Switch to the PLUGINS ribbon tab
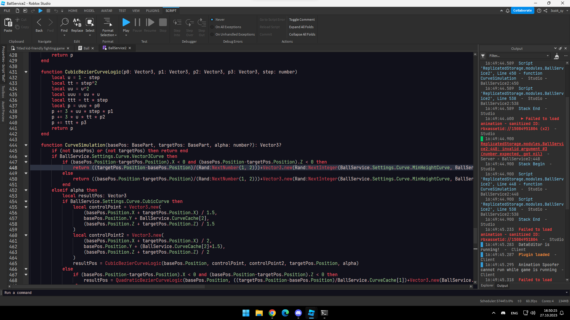Screen dimensions: 570x320 click(152, 11)
